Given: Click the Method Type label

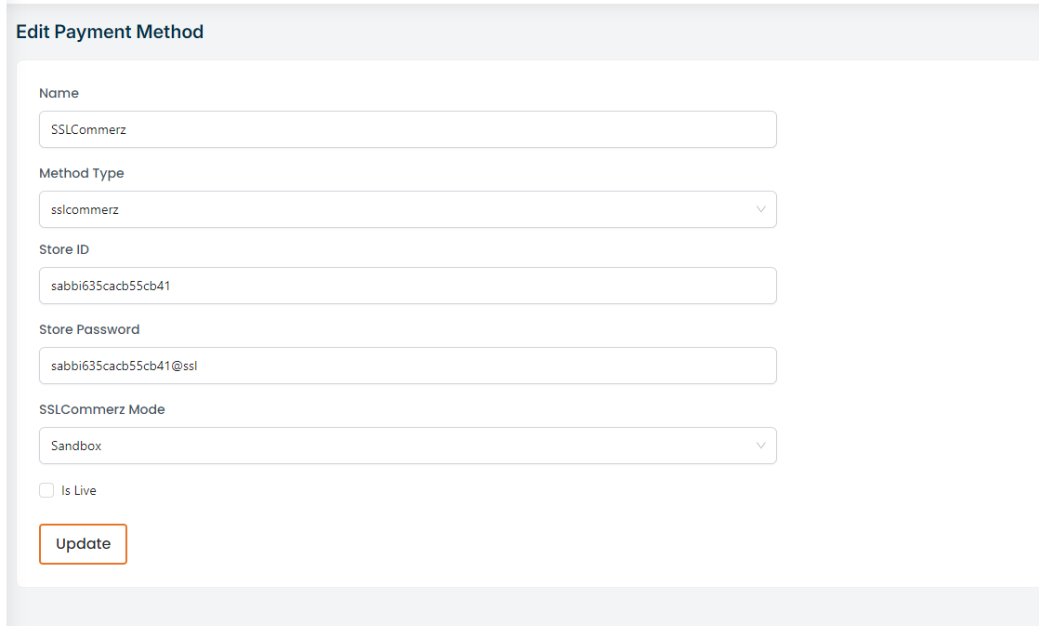Looking at the screenshot, I should [x=82, y=173].
